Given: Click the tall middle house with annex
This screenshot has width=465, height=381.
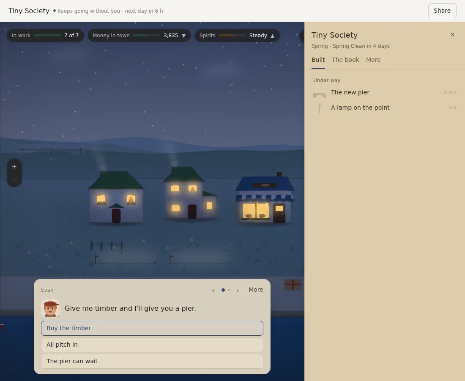Looking at the screenshot, I should pos(190,193).
